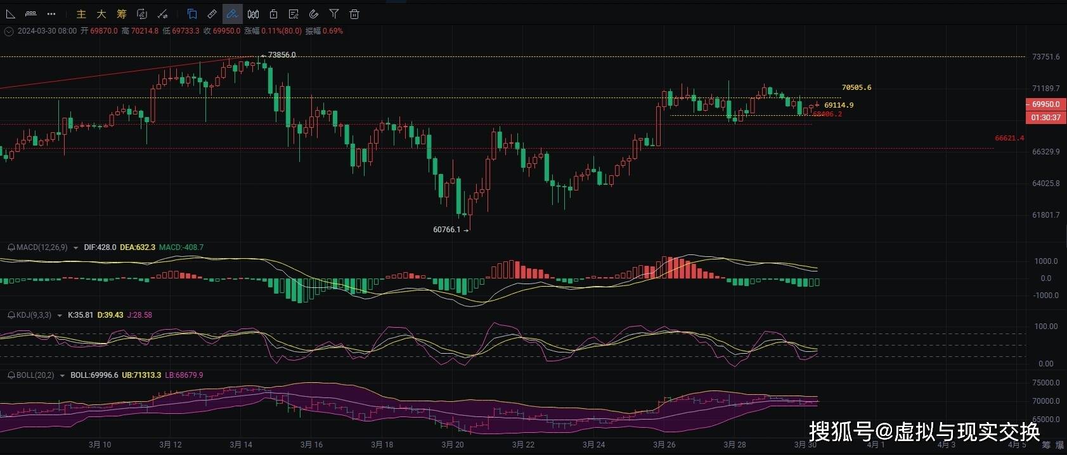
Task: Open the note edit icon
Action: 294,13
